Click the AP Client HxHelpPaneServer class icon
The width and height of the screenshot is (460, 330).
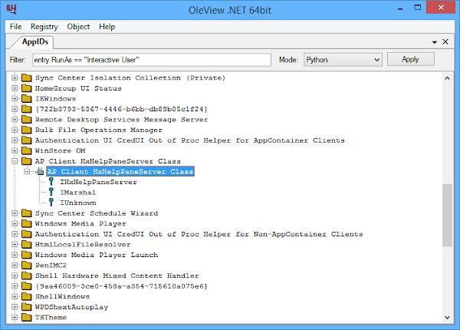(40, 172)
